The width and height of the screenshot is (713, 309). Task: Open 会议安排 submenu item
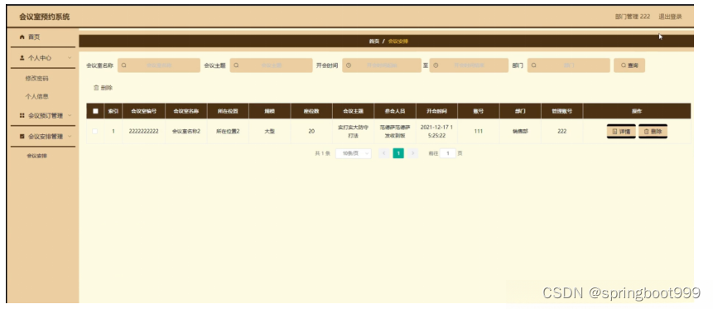[36, 156]
